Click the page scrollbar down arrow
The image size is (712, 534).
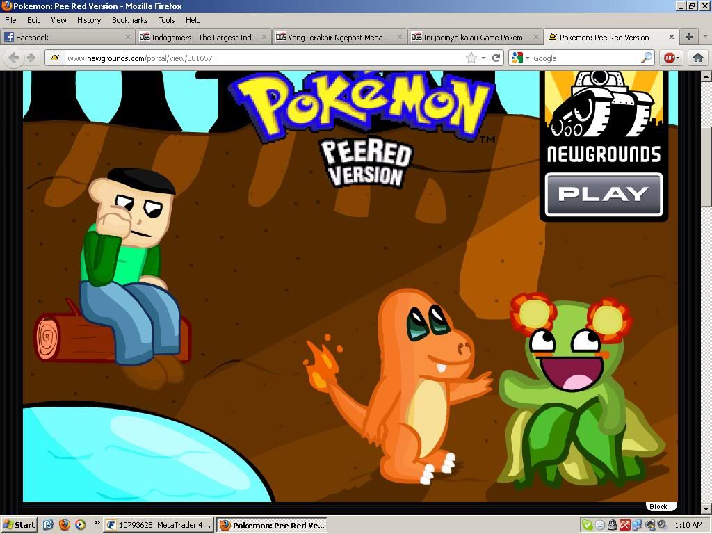pyautogui.click(x=706, y=508)
